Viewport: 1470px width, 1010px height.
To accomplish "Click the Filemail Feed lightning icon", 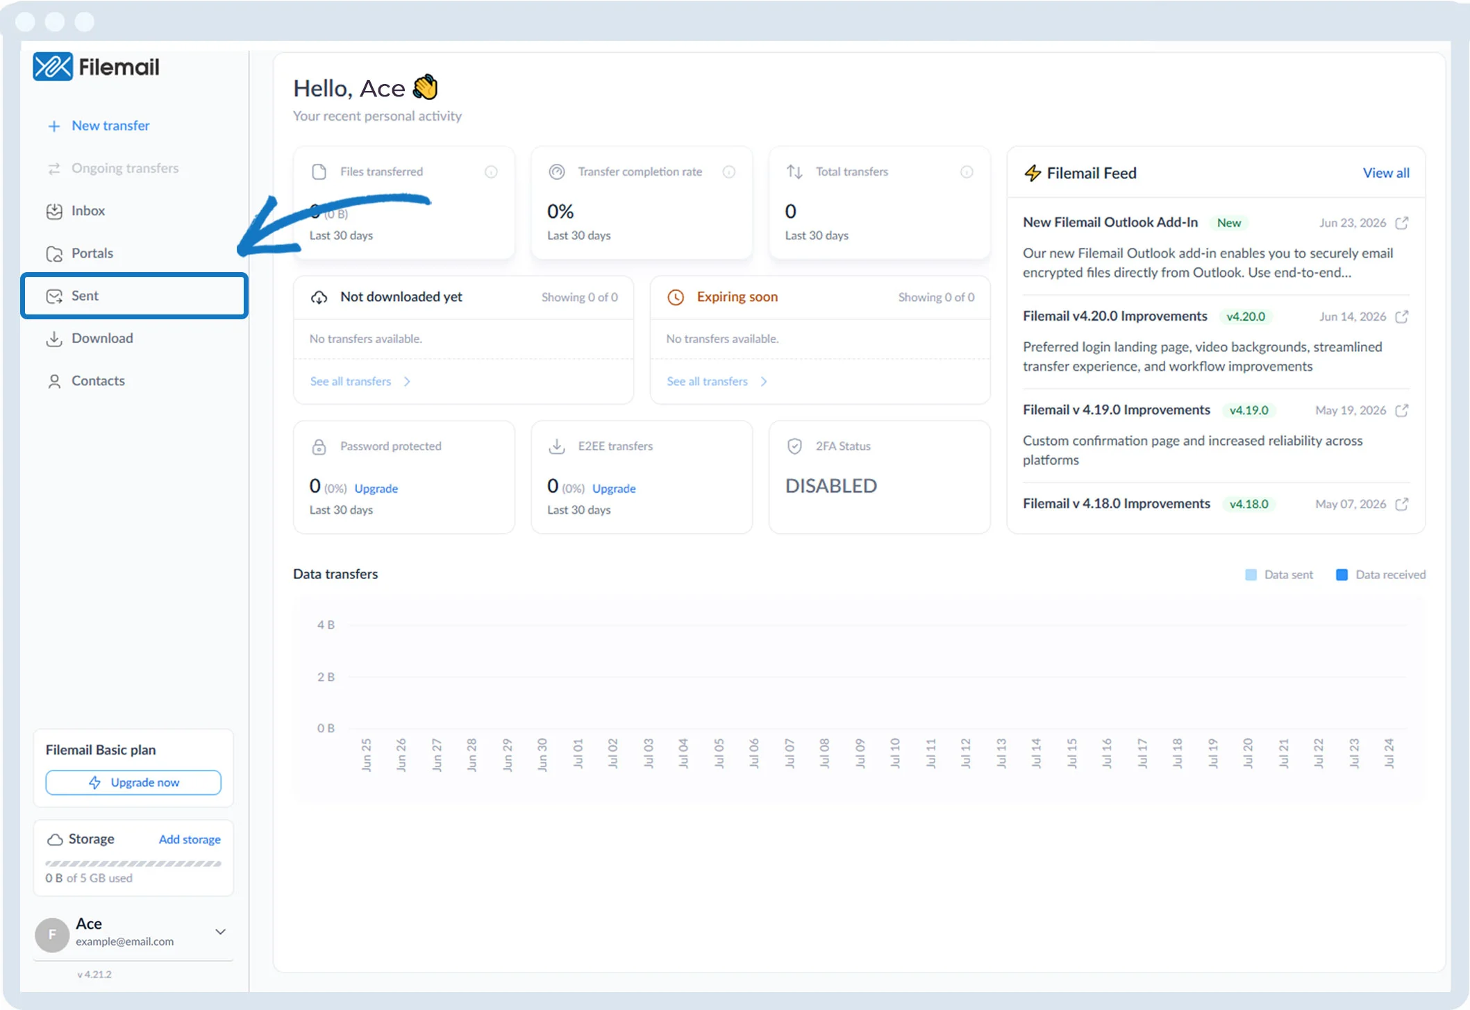I will pyautogui.click(x=1033, y=173).
